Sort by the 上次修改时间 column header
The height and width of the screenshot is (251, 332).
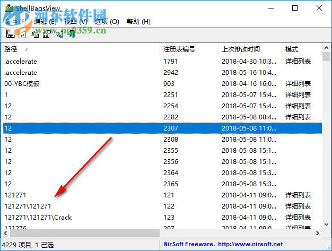[250, 49]
